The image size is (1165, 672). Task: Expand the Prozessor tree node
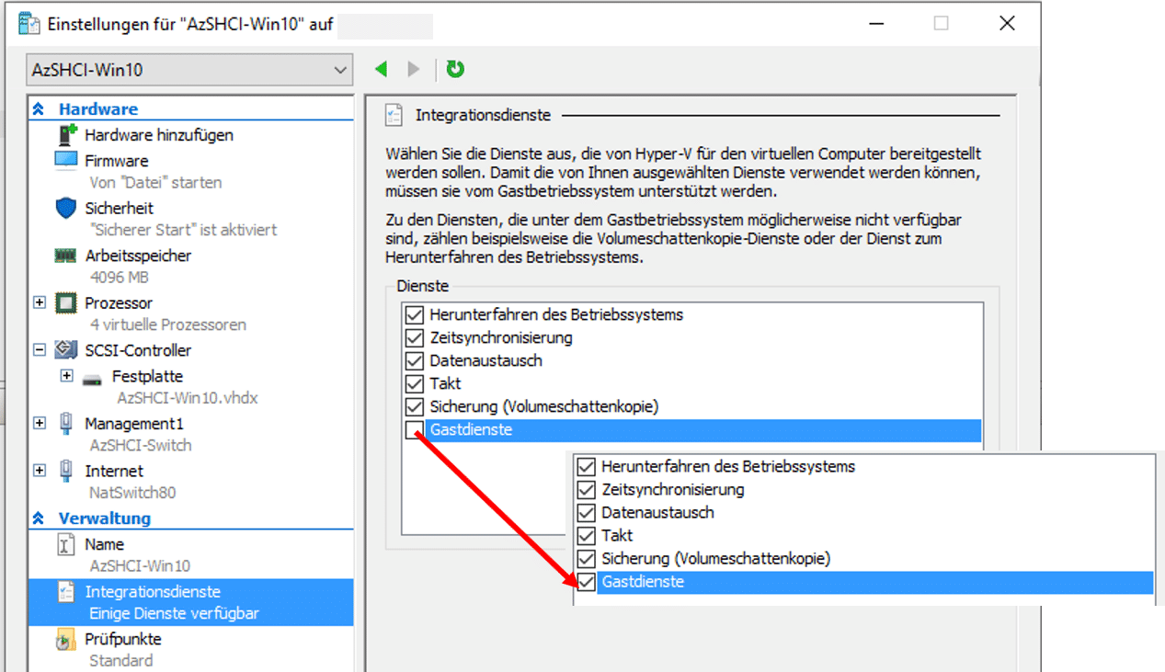(40, 302)
